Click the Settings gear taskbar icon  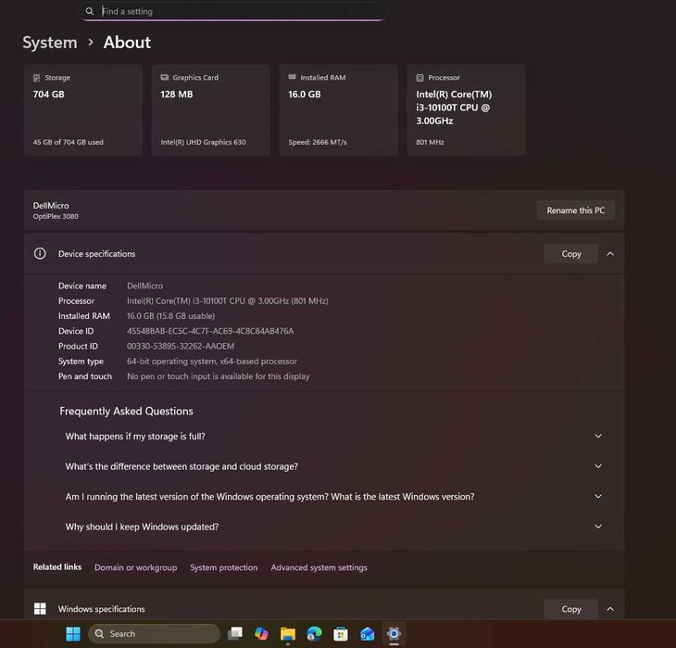pos(394,634)
